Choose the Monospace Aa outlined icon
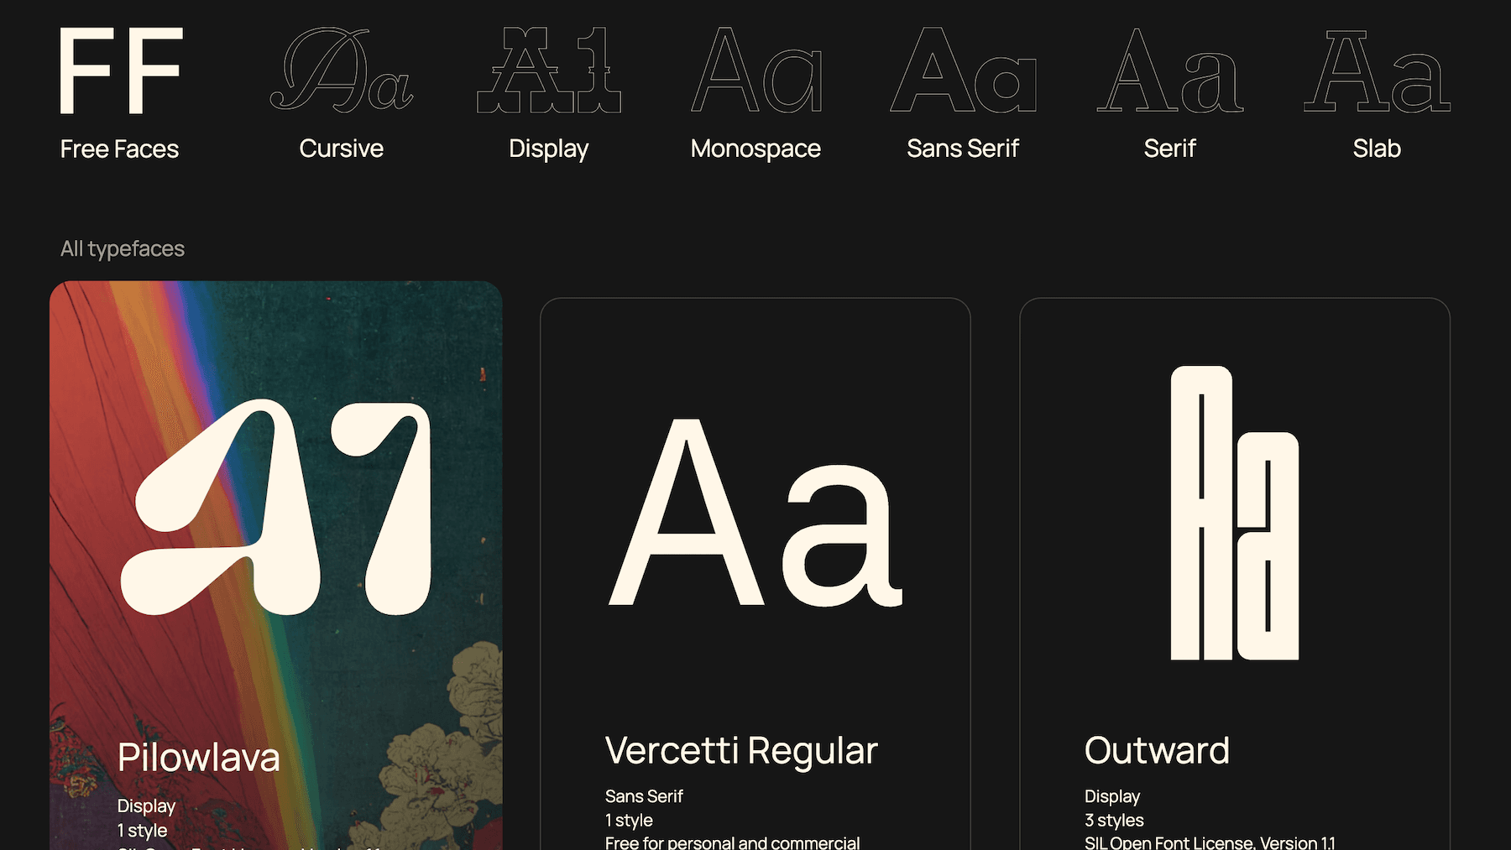Screen dimensions: 1511x850 [755, 70]
